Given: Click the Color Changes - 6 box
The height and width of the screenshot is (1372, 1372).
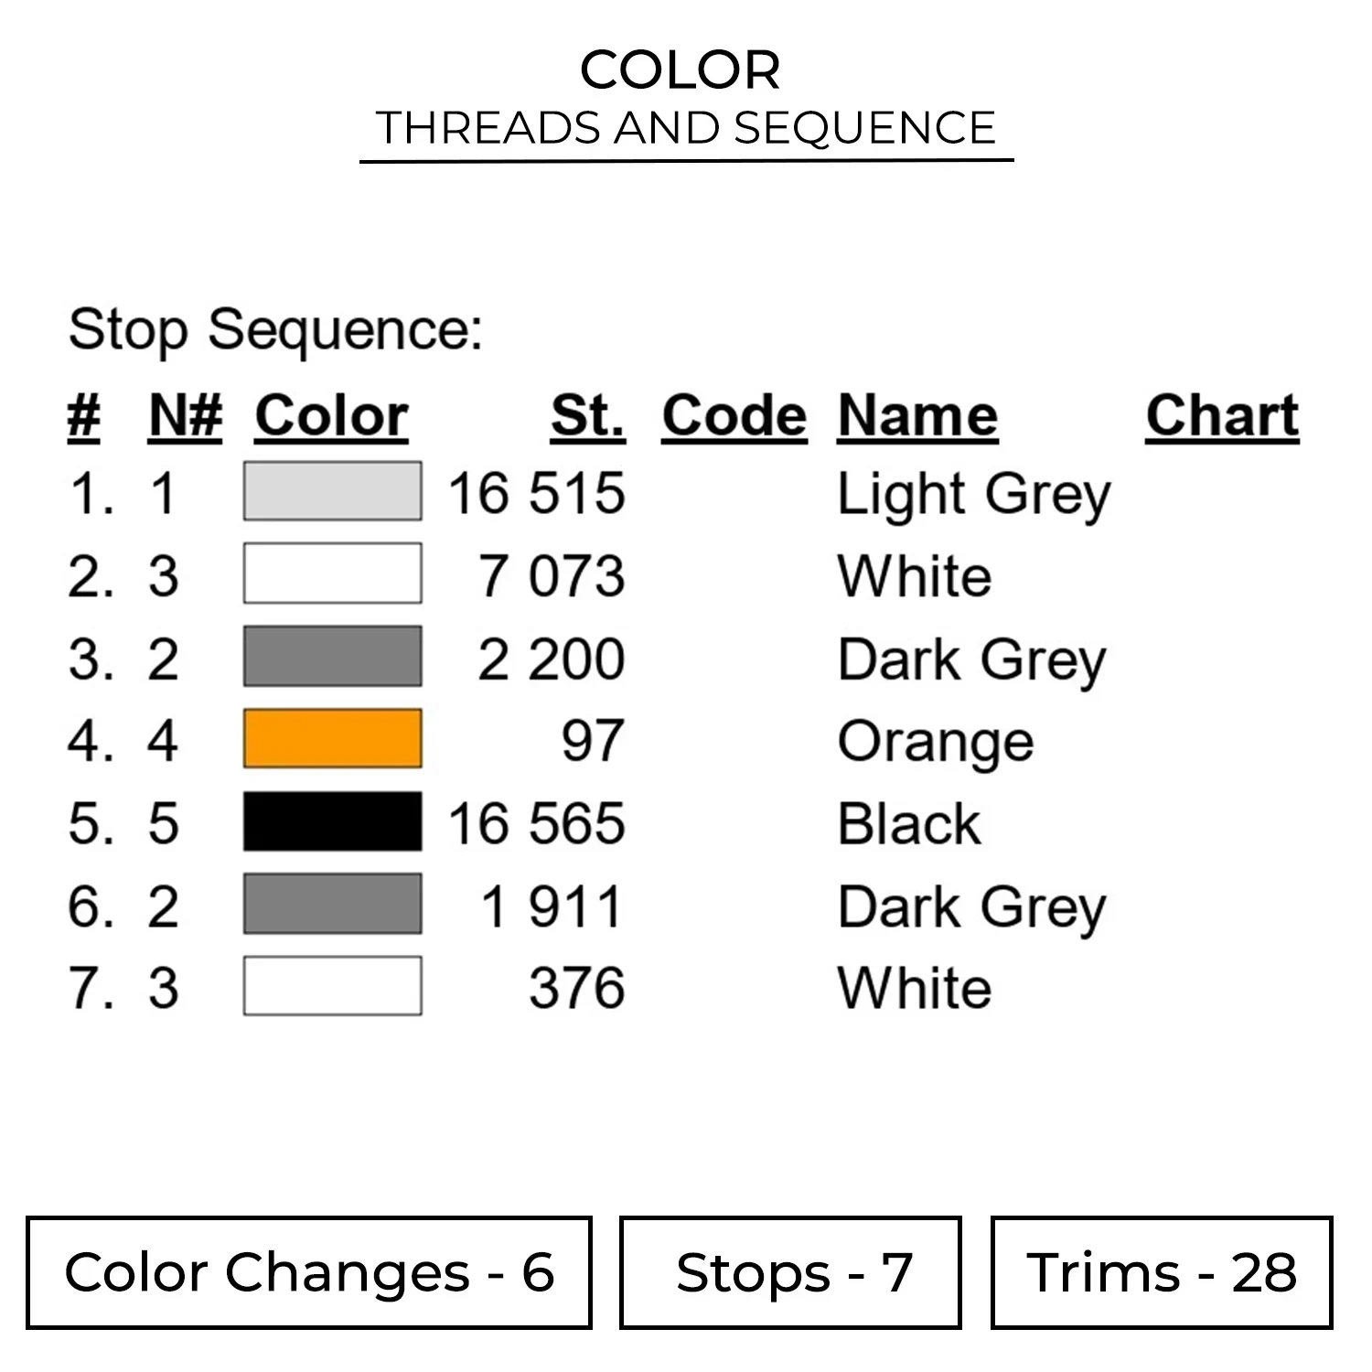Looking at the screenshot, I should click(309, 1272).
